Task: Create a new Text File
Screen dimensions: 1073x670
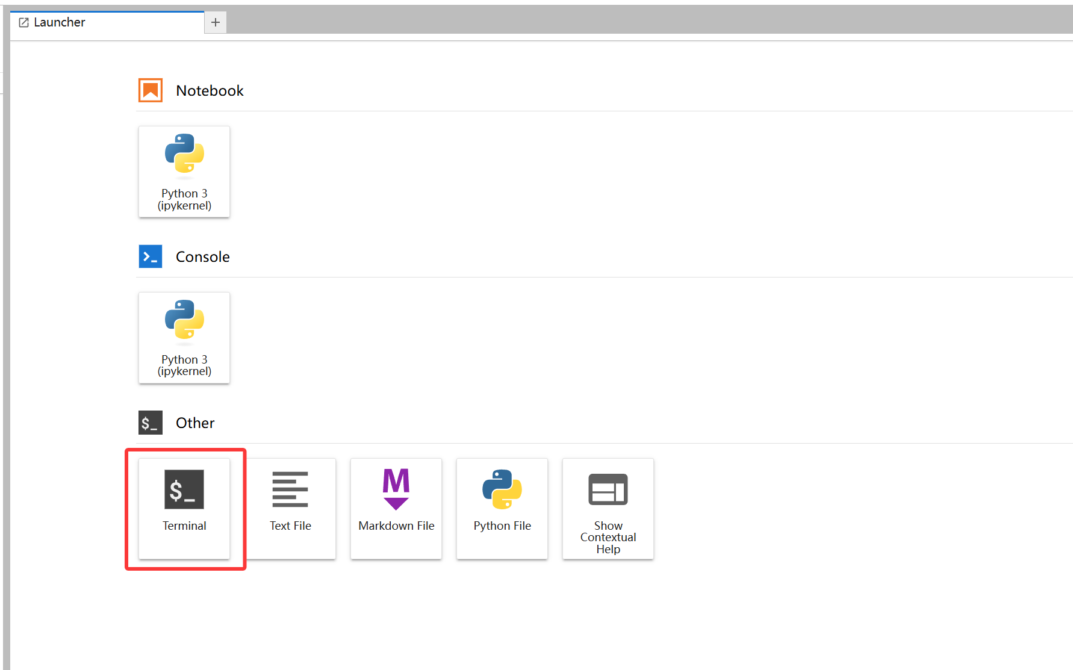Action: click(290, 509)
